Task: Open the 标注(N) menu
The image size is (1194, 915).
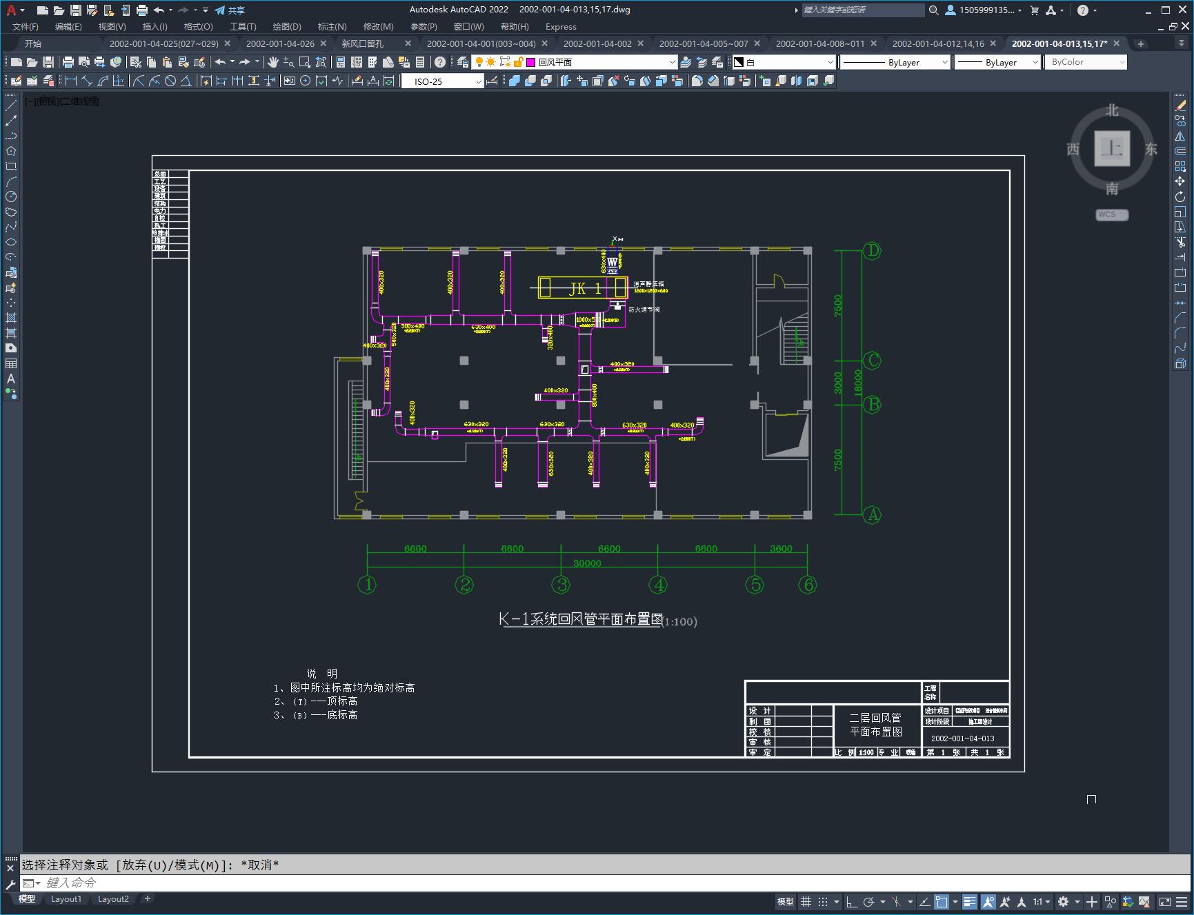Action: click(x=332, y=26)
